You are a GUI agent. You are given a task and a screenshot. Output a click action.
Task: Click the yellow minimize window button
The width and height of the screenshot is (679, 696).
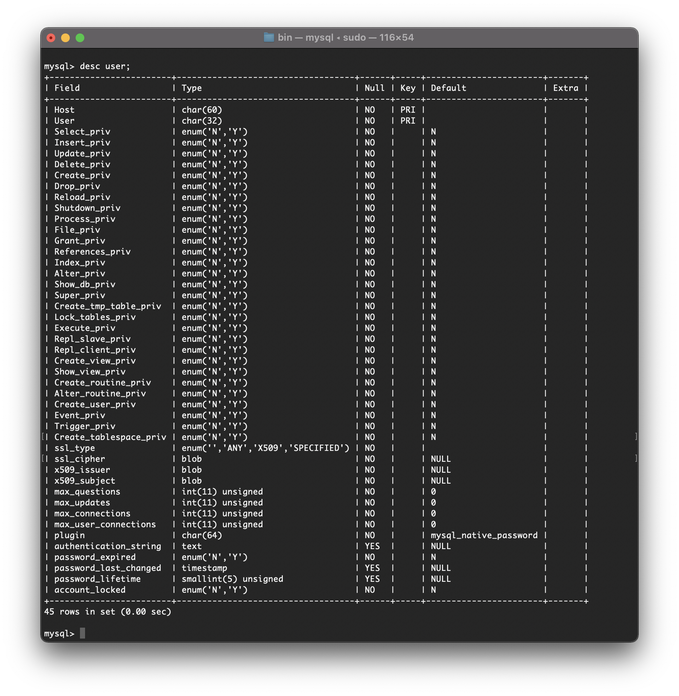coord(65,38)
